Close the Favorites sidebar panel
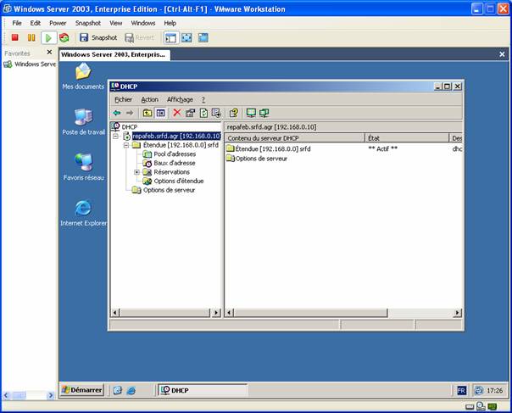Screen dimensions: 512x413 coord(49,52)
